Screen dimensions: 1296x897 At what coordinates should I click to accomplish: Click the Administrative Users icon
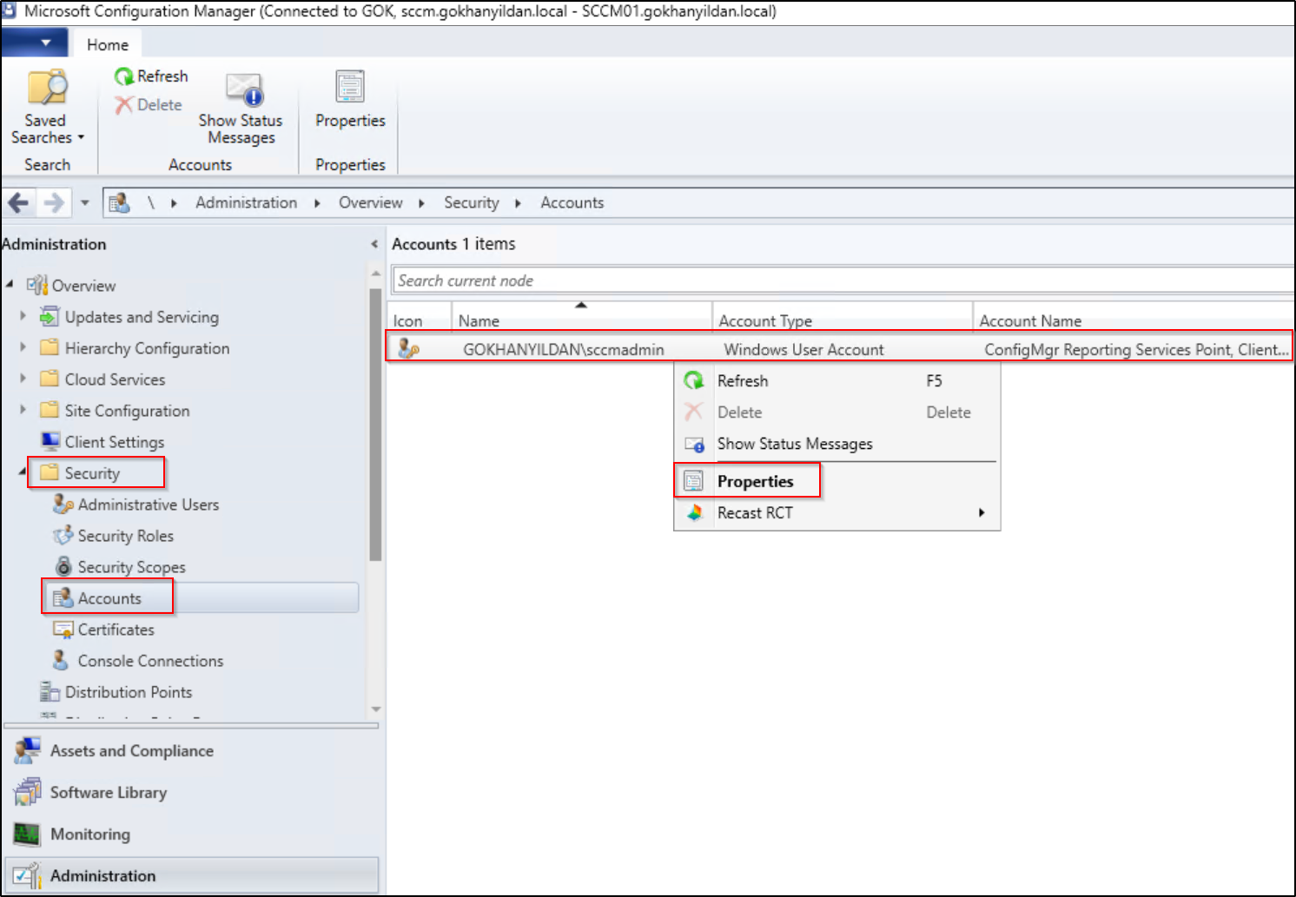(x=63, y=504)
